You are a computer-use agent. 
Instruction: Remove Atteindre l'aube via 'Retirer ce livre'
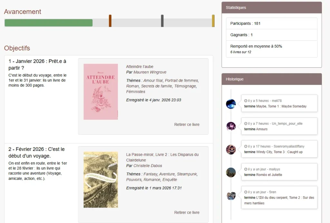click(x=187, y=125)
